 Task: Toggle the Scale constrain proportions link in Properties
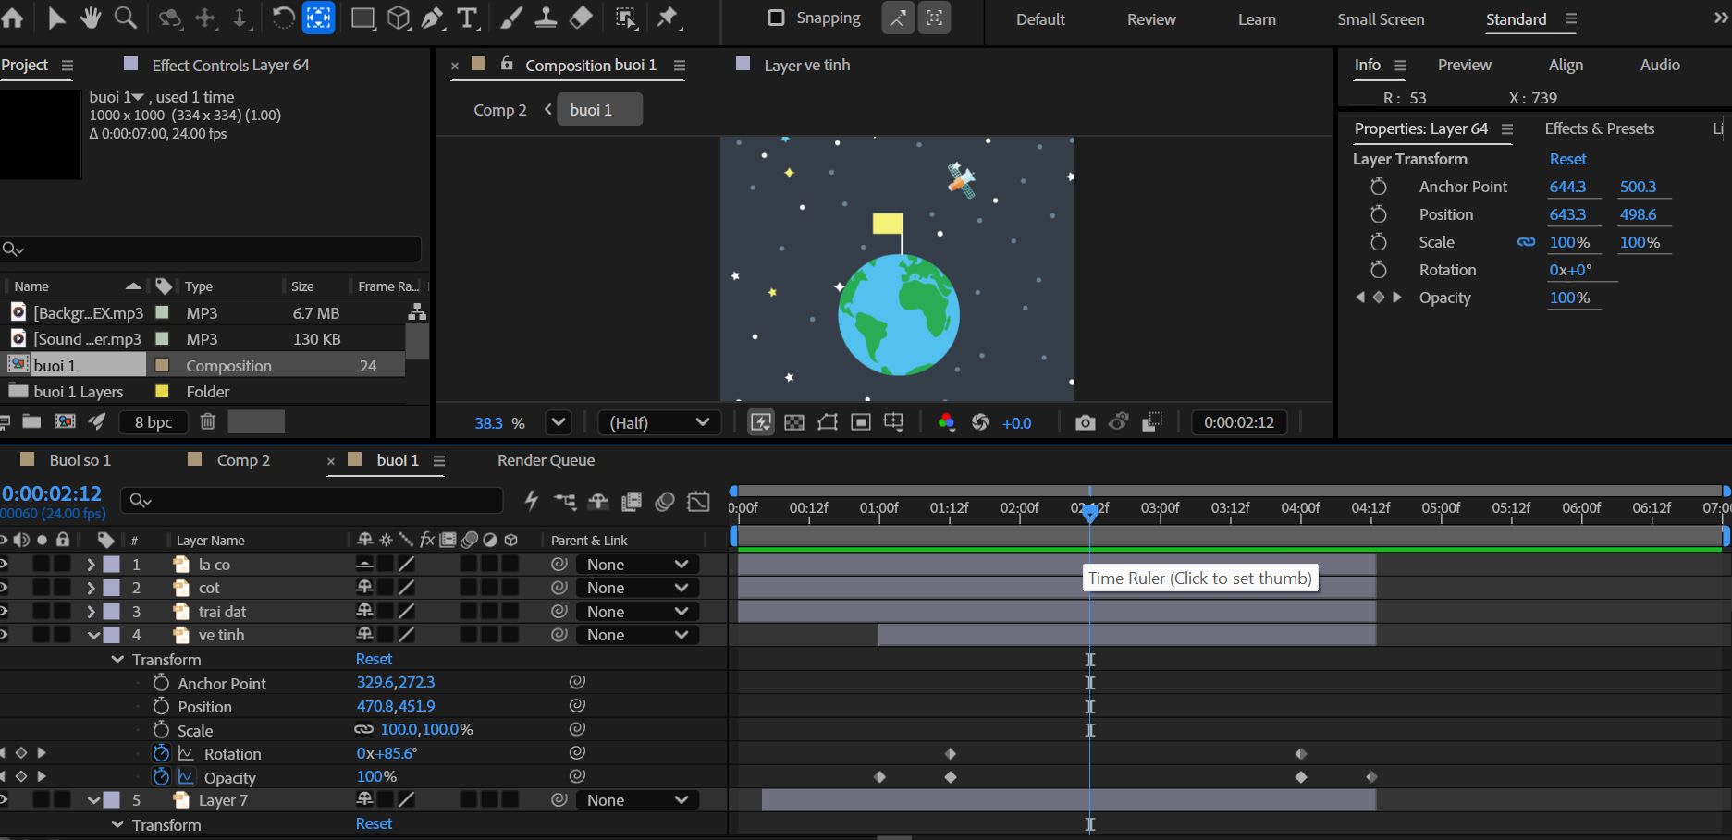coord(1526,242)
